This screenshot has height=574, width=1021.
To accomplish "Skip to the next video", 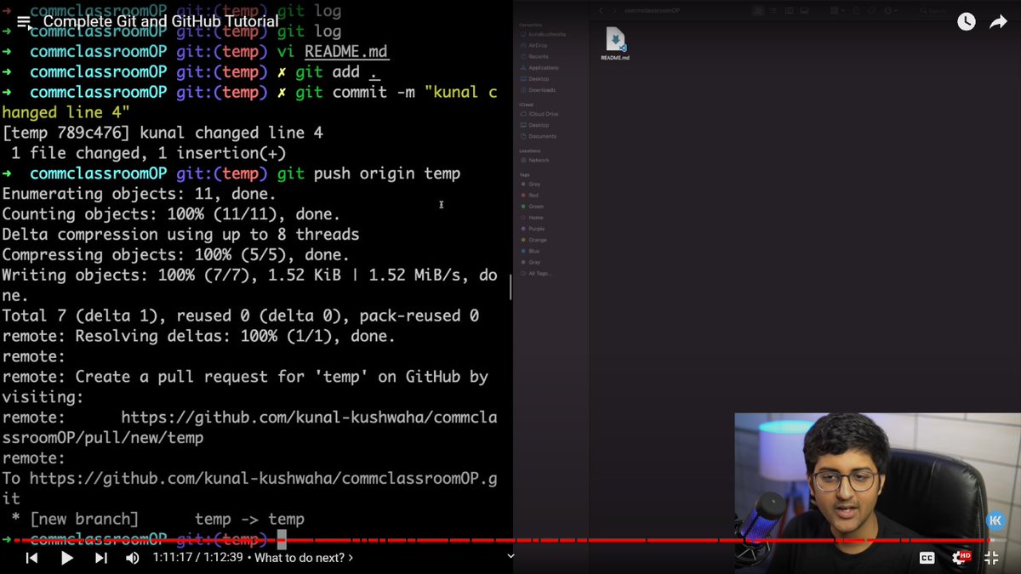I will pos(100,558).
